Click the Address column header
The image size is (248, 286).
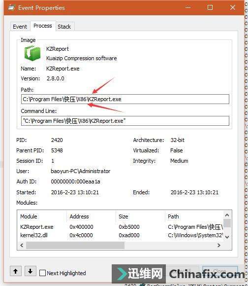tap(79, 216)
